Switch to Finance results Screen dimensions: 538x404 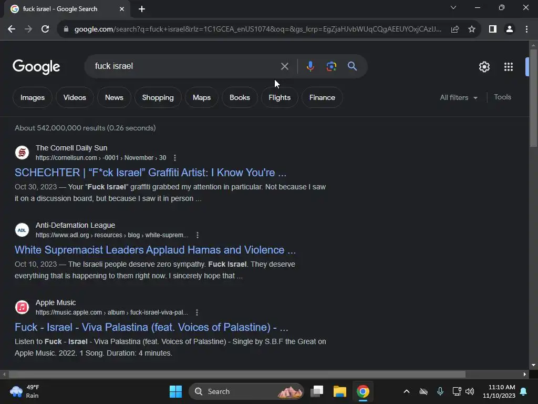pyautogui.click(x=322, y=97)
